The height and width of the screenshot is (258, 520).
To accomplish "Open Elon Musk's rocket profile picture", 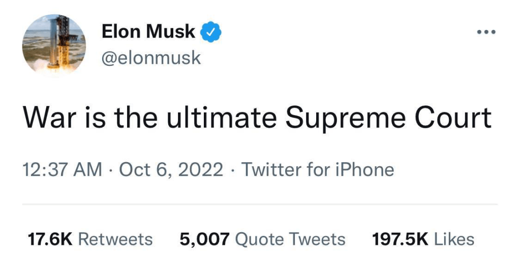I will [x=53, y=45].
